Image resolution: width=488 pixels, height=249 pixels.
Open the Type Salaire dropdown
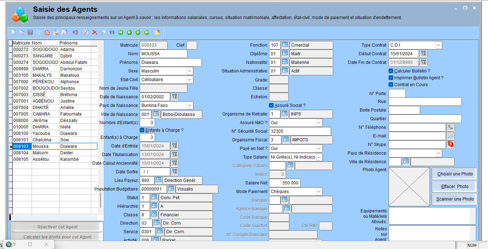click(x=319, y=157)
